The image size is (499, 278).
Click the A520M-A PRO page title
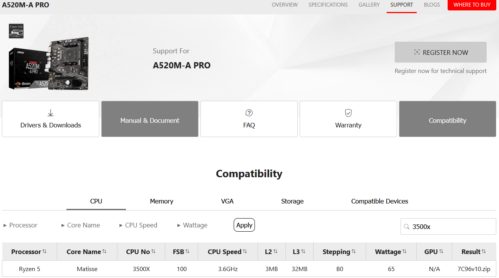click(x=25, y=5)
